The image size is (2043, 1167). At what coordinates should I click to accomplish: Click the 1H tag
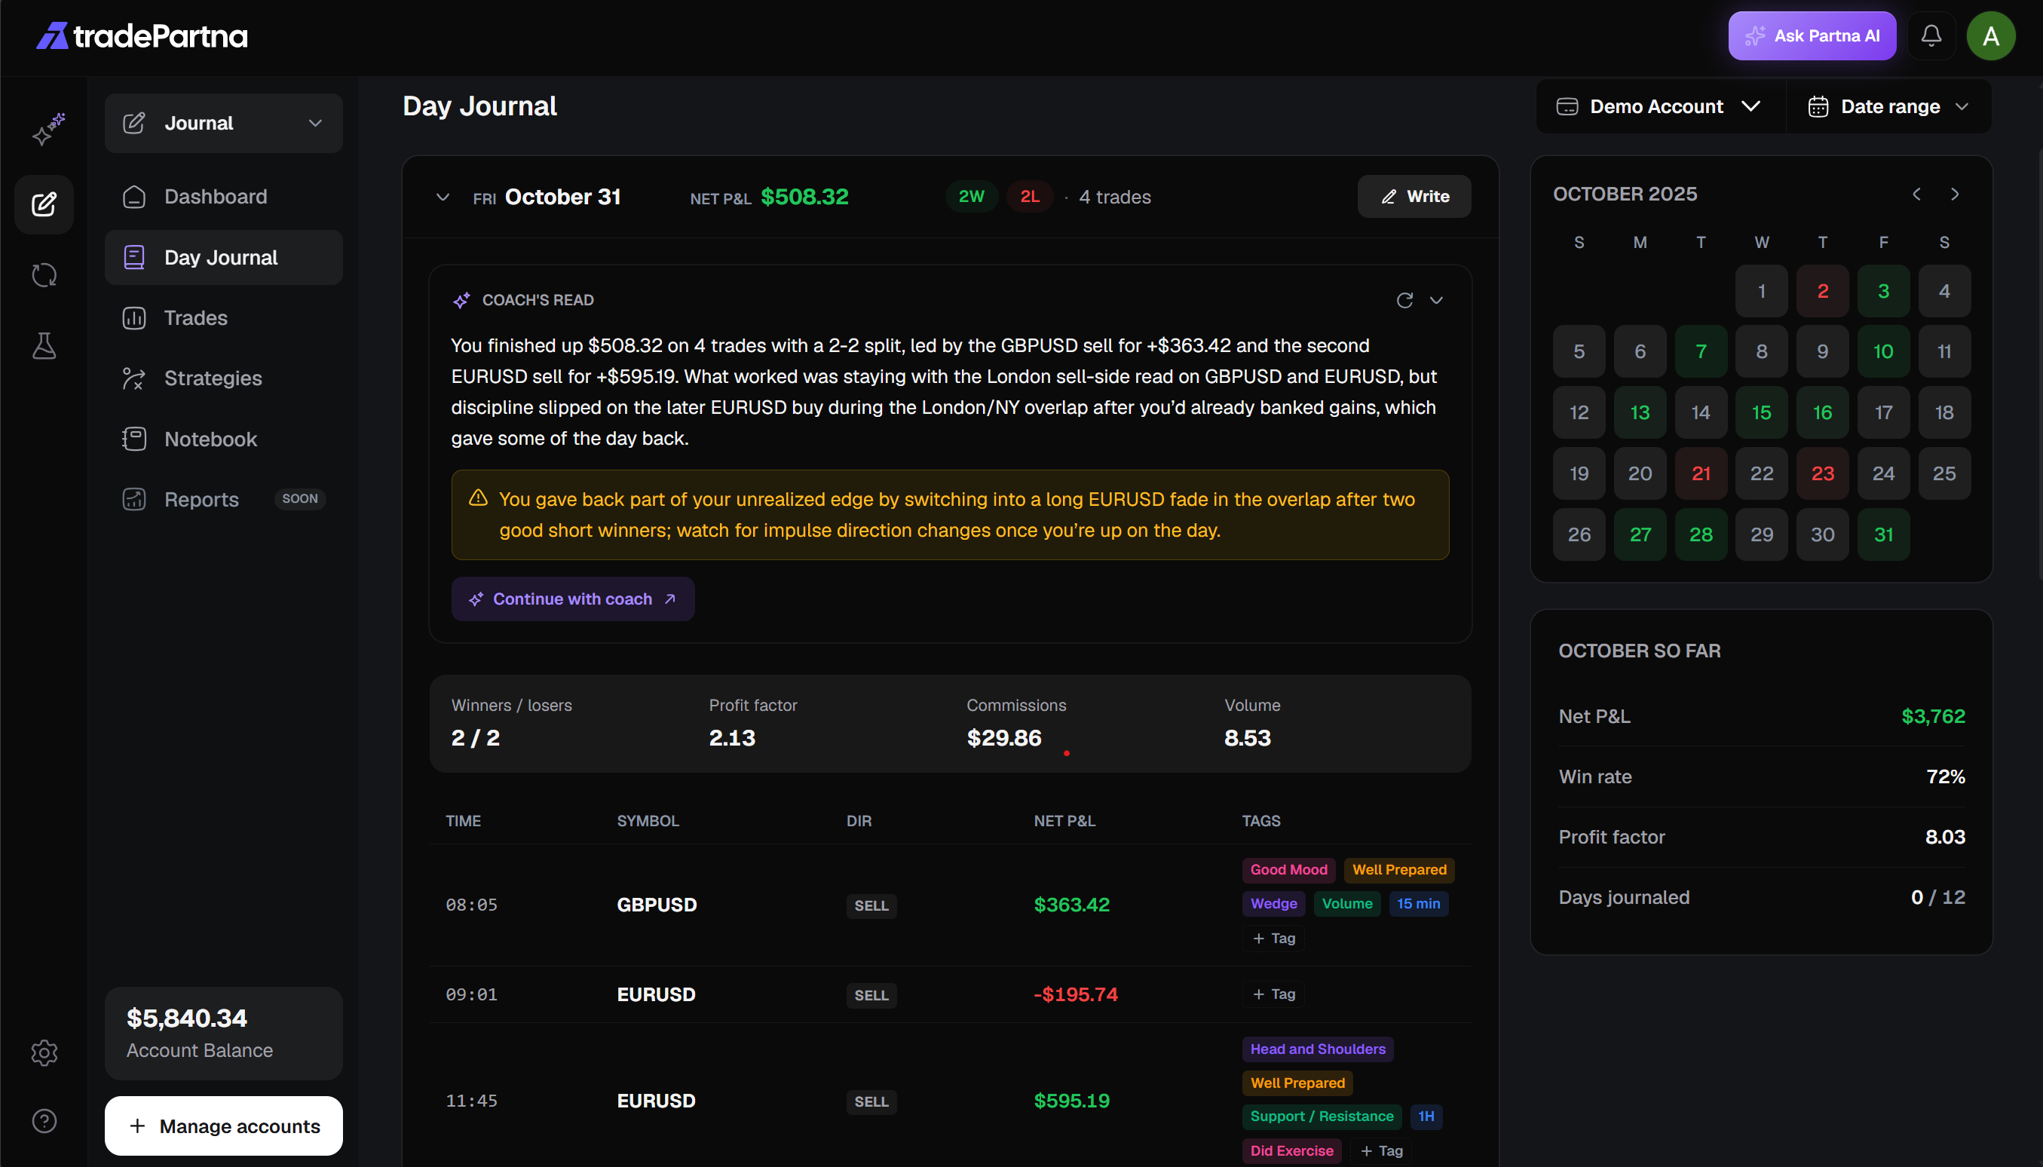click(x=1426, y=1116)
